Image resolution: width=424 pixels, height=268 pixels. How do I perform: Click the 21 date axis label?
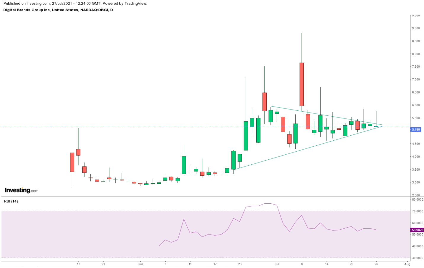click(103, 264)
